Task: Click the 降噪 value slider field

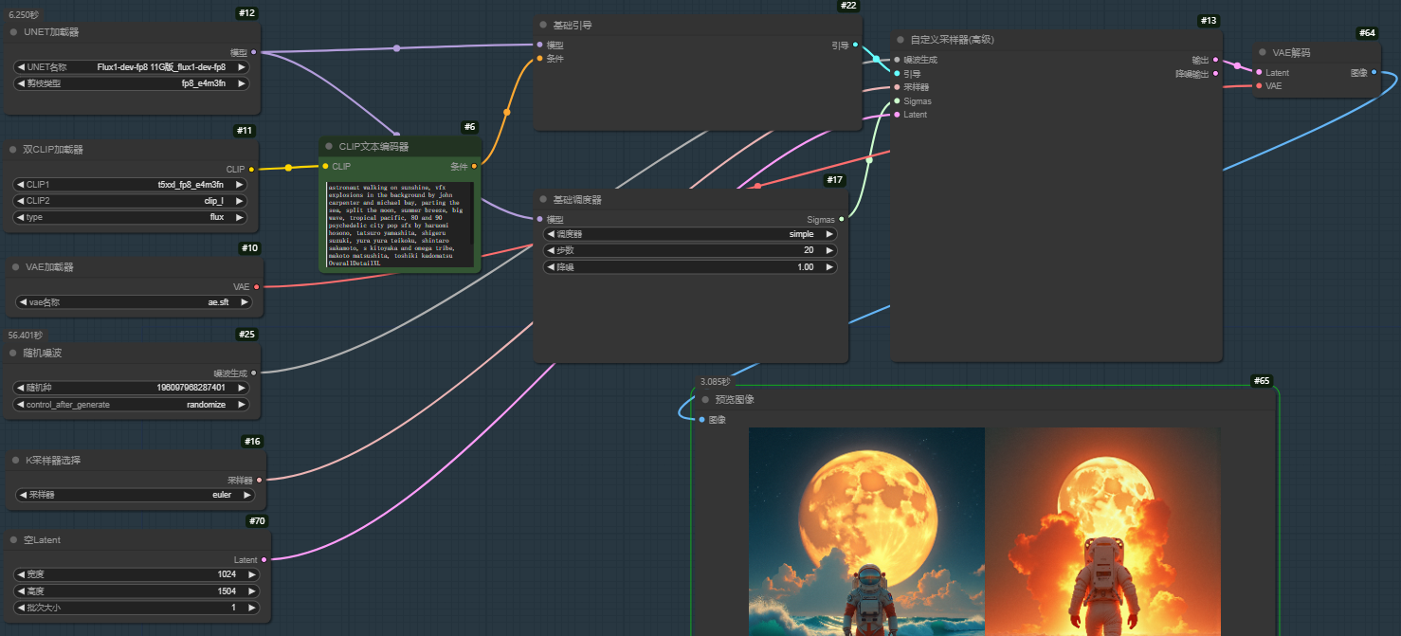Action: pyautogui.click(x=689, y=267)
